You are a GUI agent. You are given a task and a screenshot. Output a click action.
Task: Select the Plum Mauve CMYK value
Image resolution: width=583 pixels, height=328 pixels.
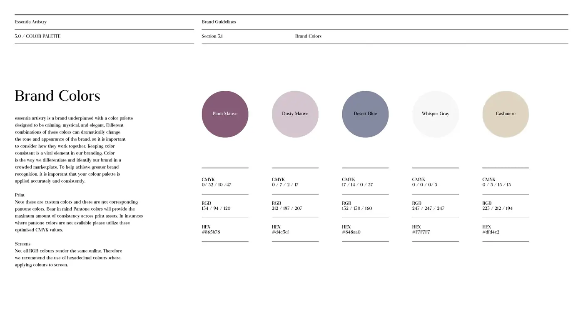coord(216,185)
